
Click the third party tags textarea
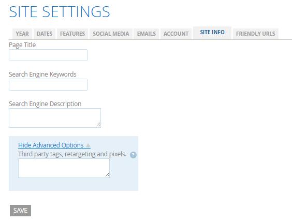tap(64, 168)
